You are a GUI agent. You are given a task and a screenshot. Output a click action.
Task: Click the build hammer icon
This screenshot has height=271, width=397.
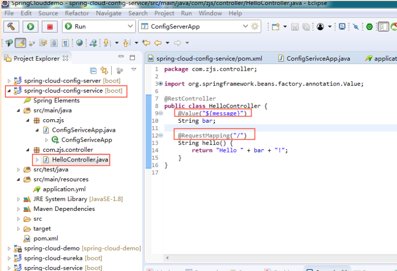click(11, 27)
